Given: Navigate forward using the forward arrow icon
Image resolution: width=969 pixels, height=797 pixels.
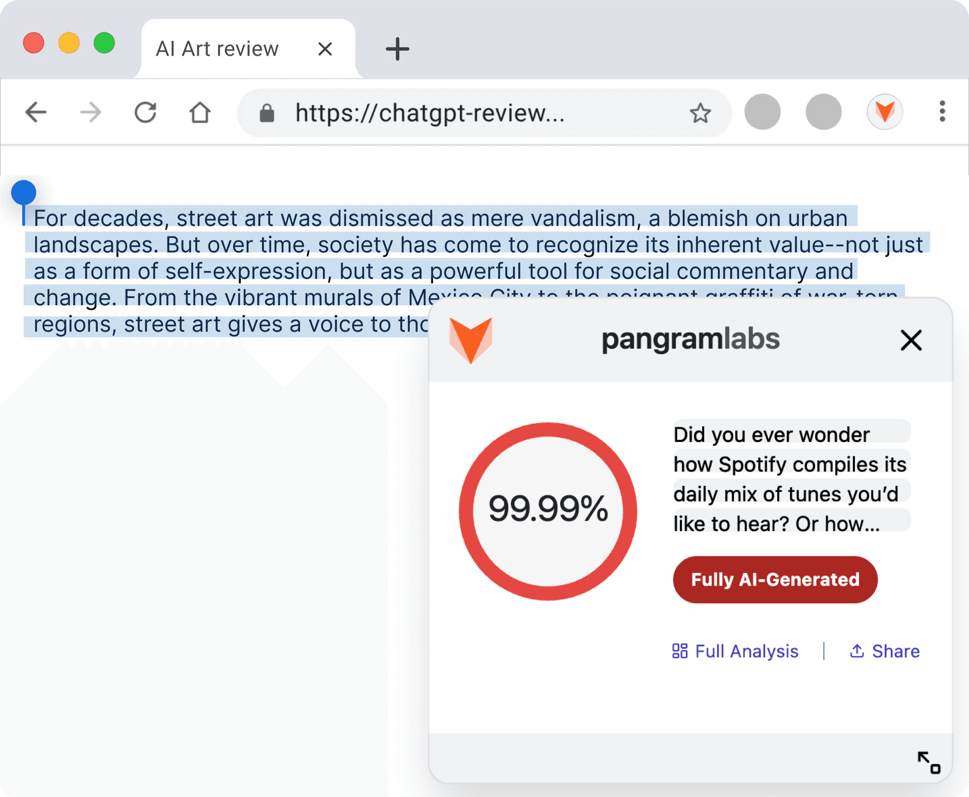Looking at the screenshot, I should tap(90, 112).
